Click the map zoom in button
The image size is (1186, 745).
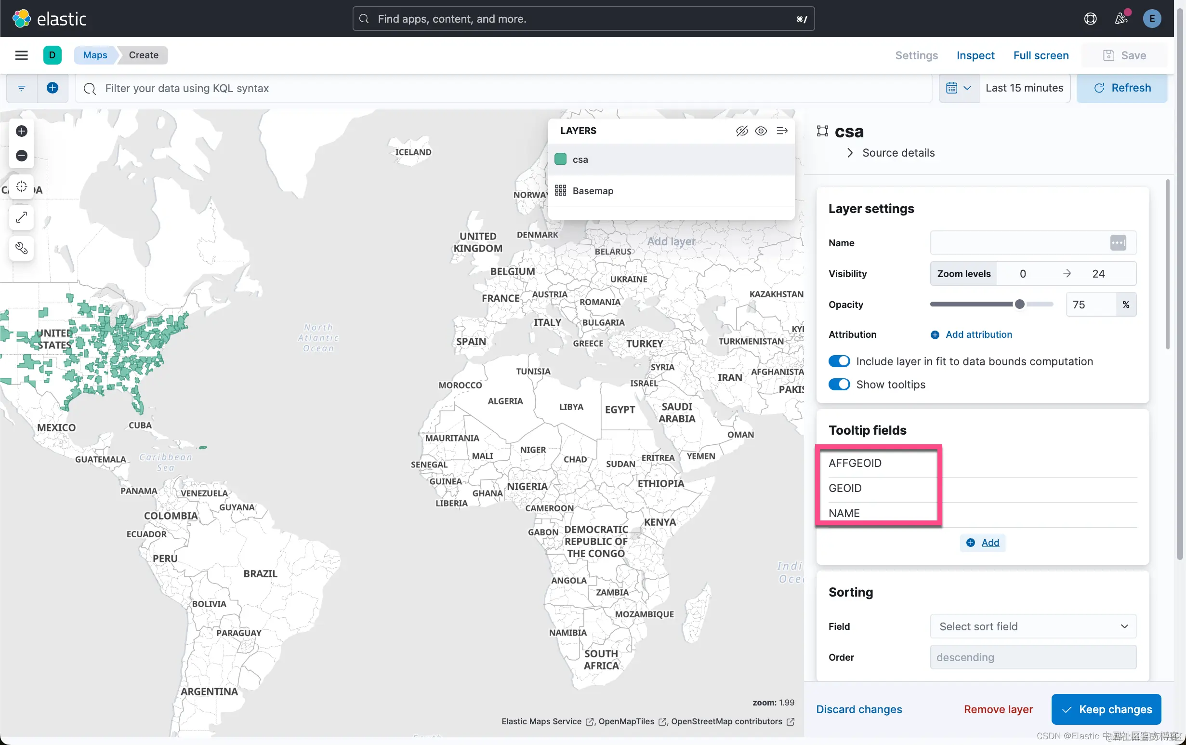tap(21, 131)
